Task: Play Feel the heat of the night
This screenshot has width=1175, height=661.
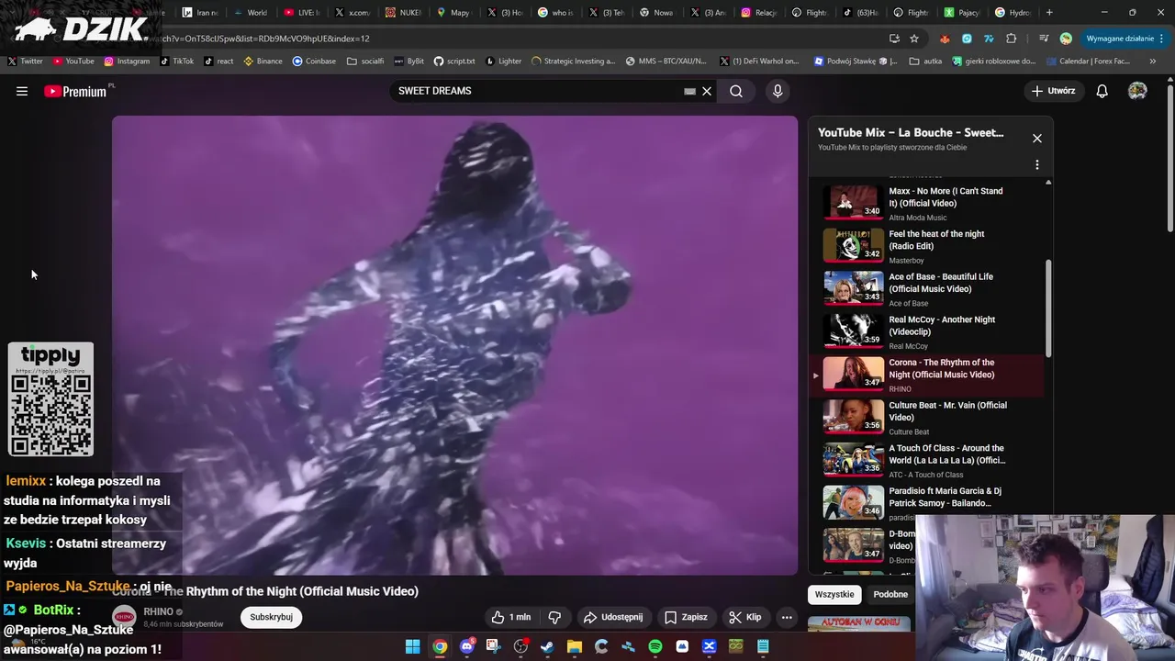Action: click(x=925, y=246)
